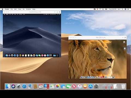Open Safari in the Mojave VM Dock

[15, 55]
